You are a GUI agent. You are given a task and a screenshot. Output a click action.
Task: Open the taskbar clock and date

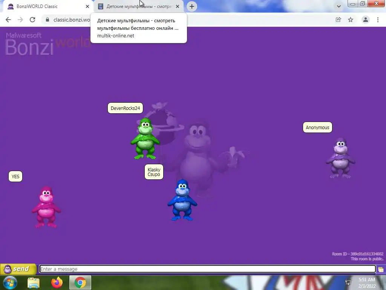(367, 283)
